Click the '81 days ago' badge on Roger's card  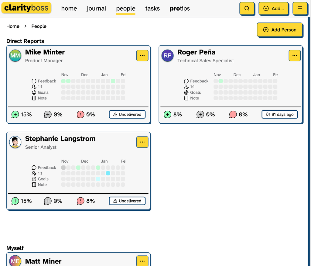point(279,115)
